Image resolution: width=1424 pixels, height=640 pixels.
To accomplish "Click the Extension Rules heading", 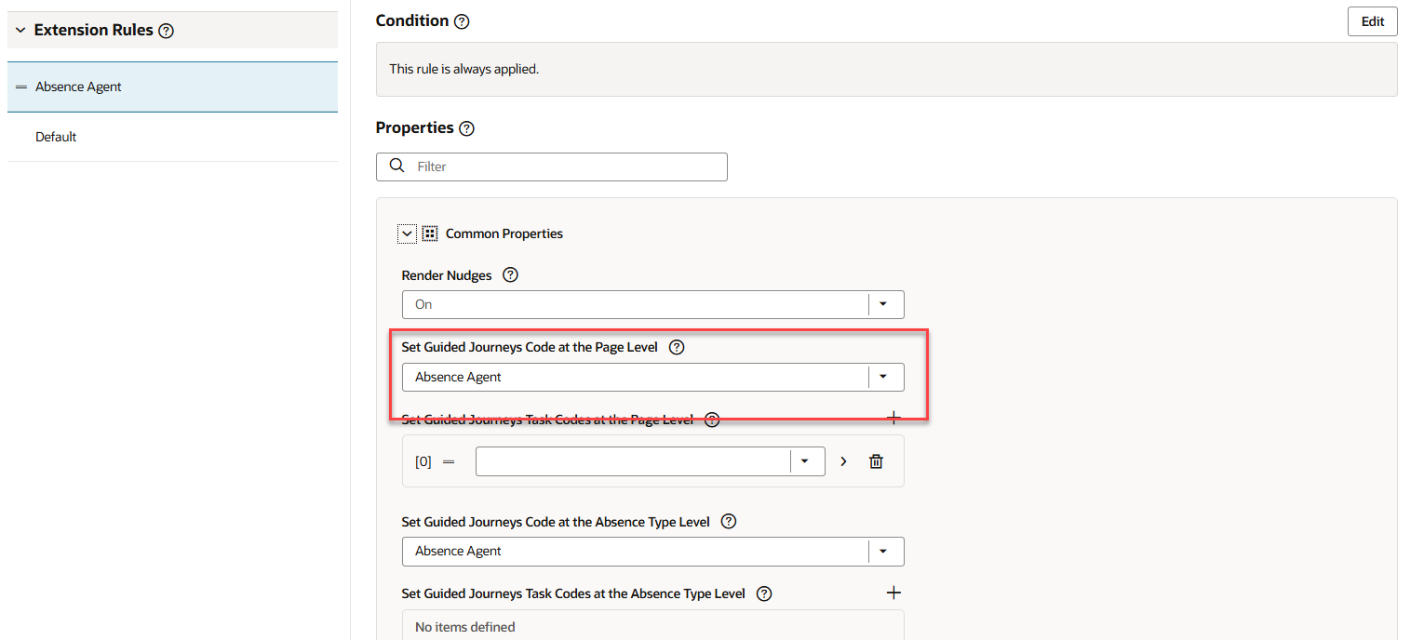I will tap(94, 31).
